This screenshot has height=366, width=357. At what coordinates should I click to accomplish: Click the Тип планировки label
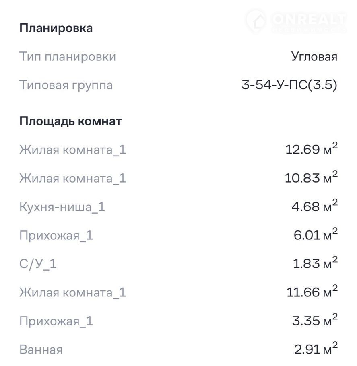tap(68, 57)
